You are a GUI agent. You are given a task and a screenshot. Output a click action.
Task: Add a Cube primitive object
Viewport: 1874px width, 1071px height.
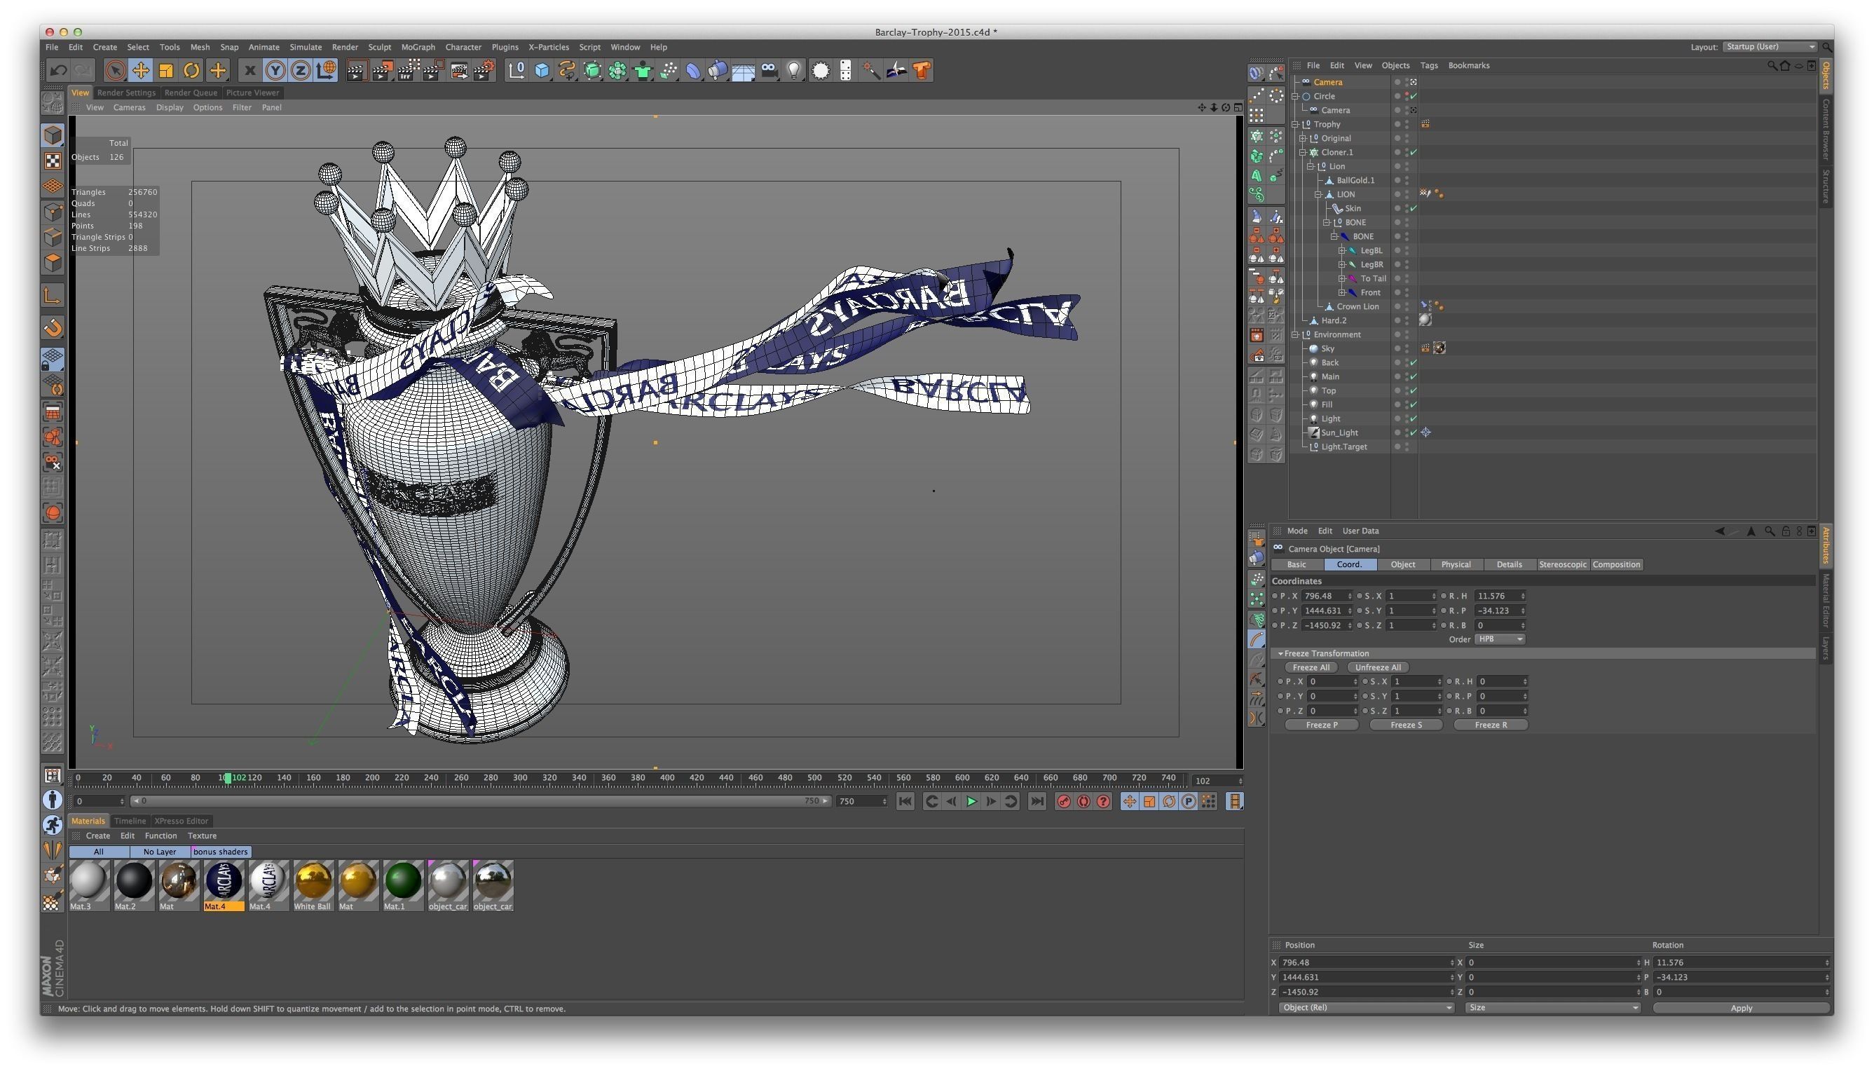pos(542,71)
